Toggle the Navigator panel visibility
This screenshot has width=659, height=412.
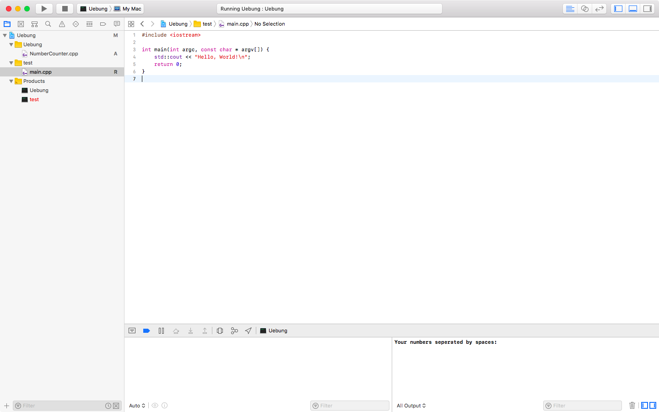618,9
